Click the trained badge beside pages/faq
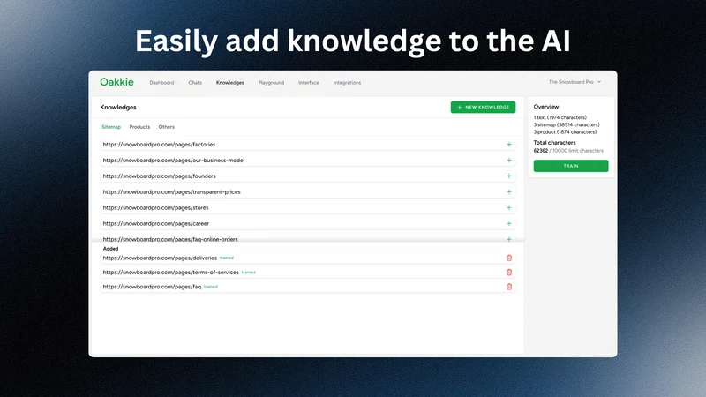 point(211,287)
